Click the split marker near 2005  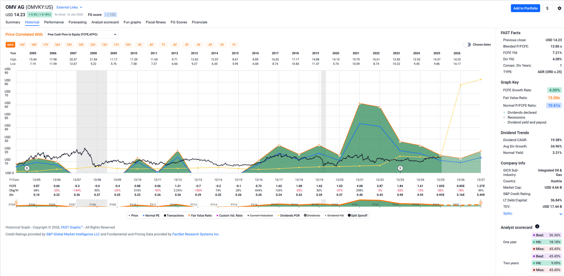coord(27,168)
